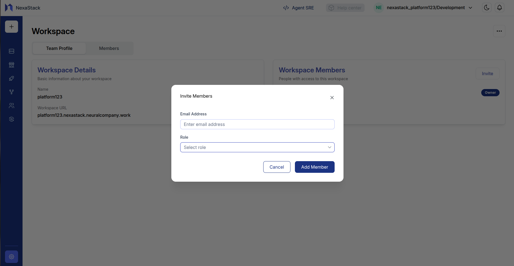514x266 pixels.
Task: Open notifications via the bell icon
Action: [x=499, y=7]
